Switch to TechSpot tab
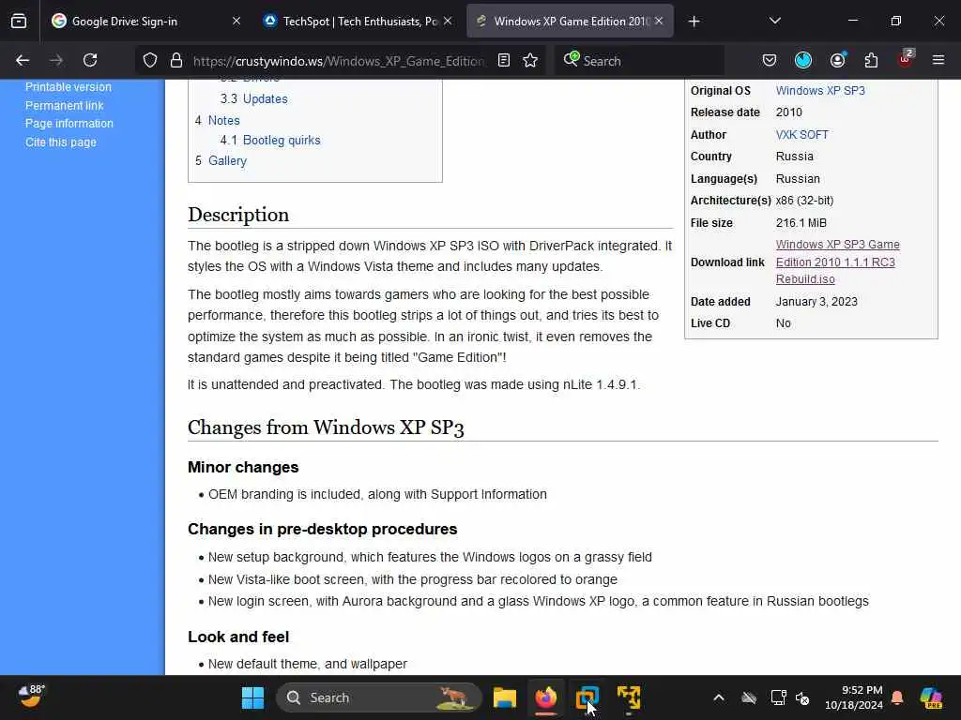This screenshot has width=961, height=720. [x=358, y=22]
